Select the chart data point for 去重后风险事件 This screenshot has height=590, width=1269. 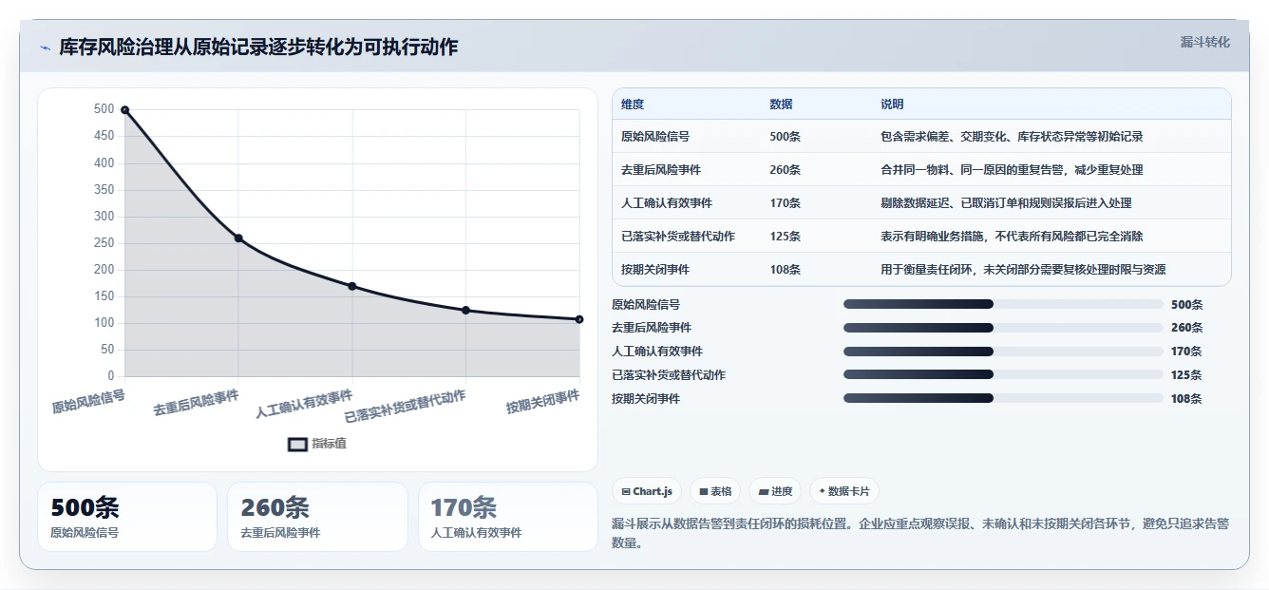point(238,238)
